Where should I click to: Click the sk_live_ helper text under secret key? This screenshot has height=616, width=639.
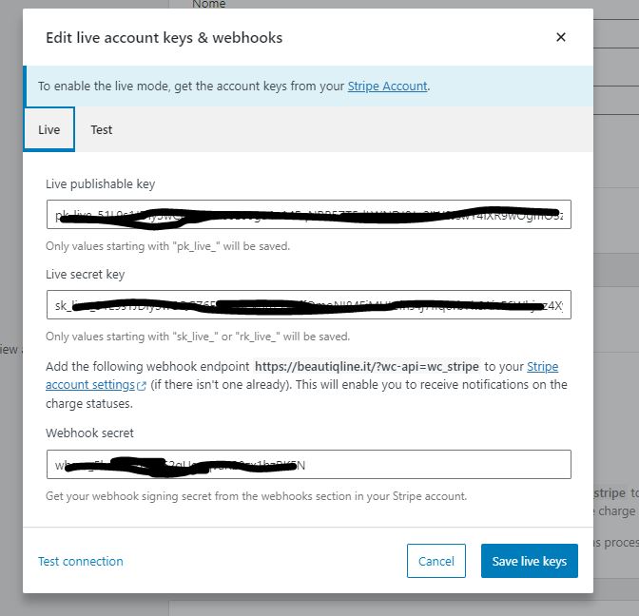tap(198, 337)
